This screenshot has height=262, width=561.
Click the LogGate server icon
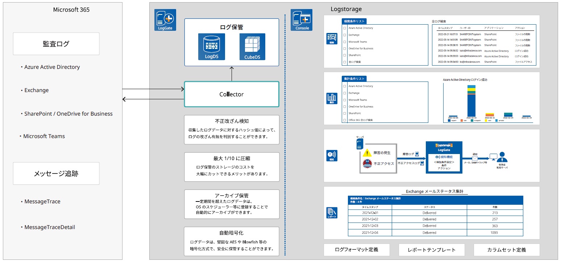point(165,20)
